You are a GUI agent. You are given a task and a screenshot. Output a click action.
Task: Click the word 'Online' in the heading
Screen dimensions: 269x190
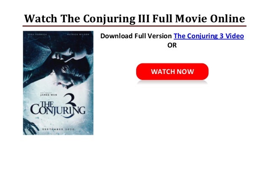click(x=228, y=18)
